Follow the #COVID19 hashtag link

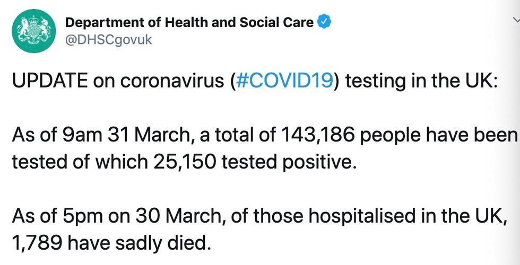click(x=283, y=81)
